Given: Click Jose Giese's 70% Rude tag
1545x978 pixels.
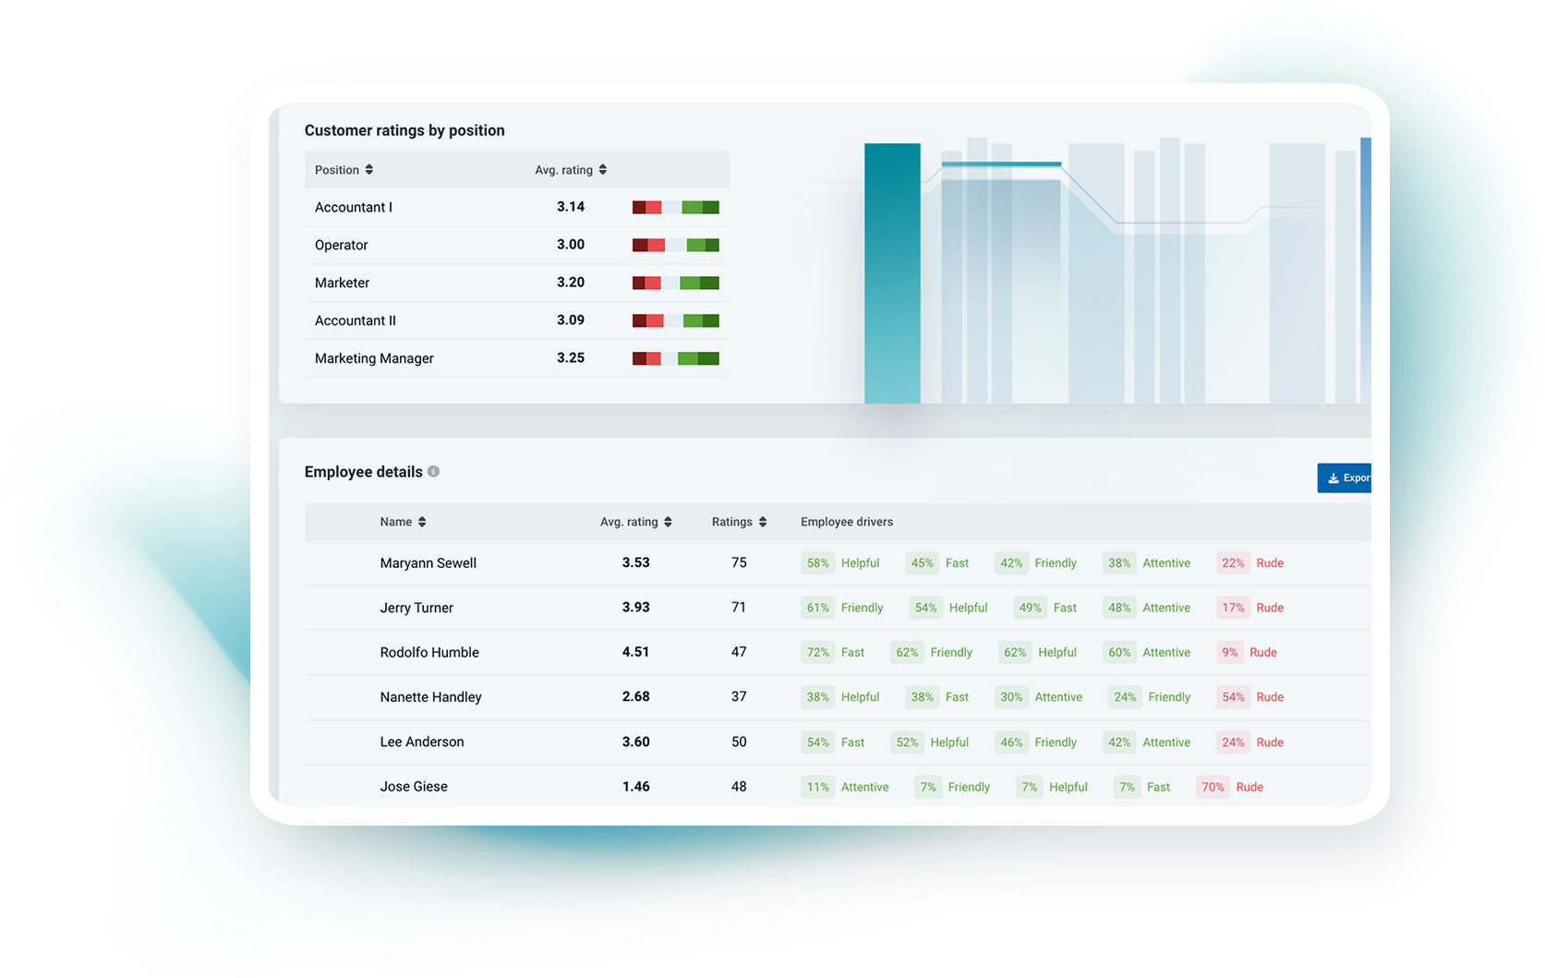Looking at the screenshot, I should tap(1230, 787).
